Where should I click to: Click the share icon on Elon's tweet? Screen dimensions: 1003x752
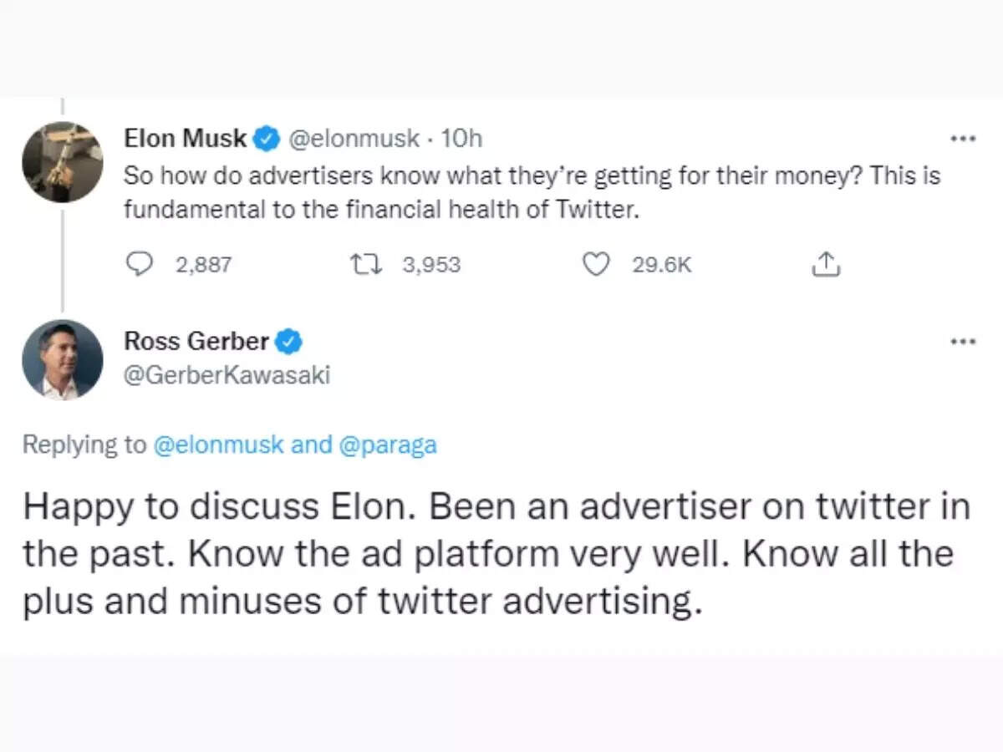826,264
